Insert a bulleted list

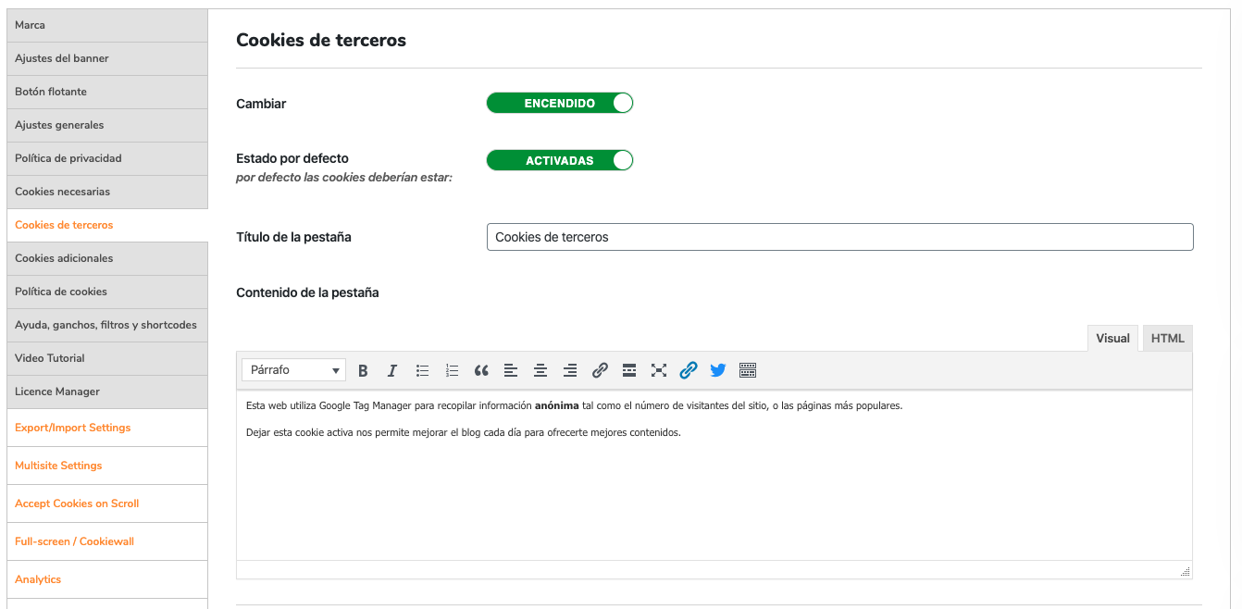422,370
